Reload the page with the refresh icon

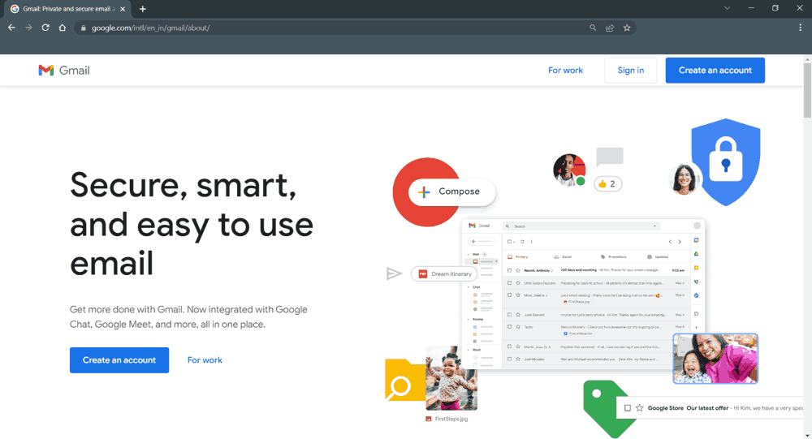[45, 28]
